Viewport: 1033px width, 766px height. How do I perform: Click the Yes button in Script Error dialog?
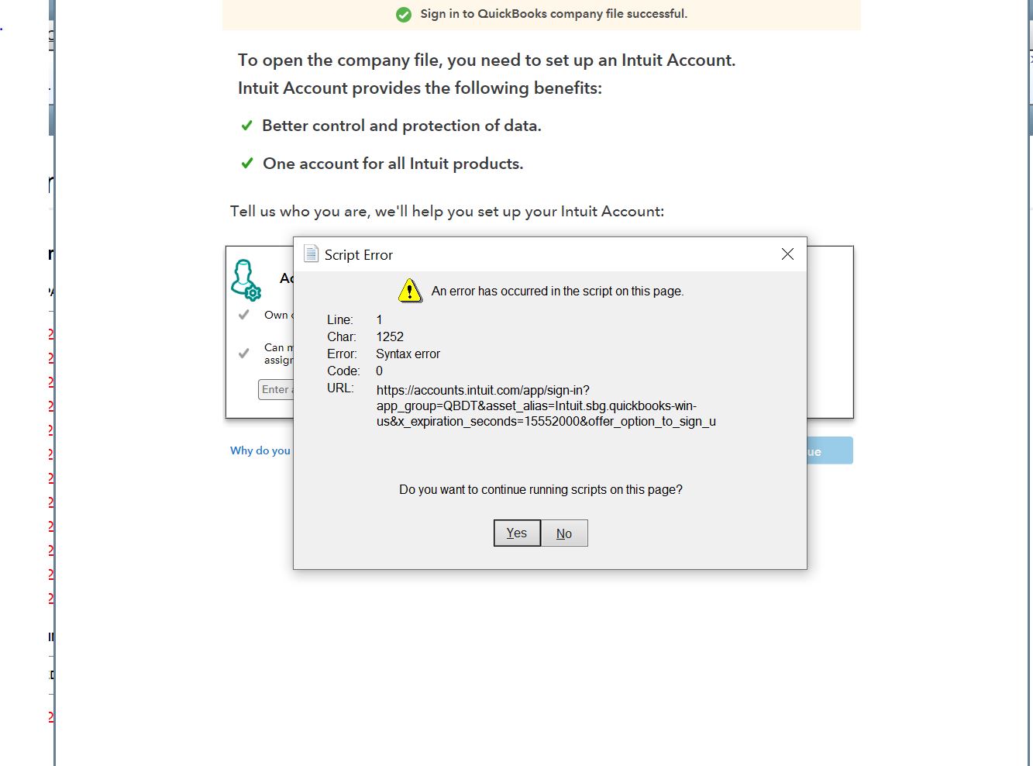pyautogui.click(x=517, y=533)
